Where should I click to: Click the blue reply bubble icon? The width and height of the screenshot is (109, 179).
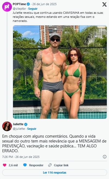pyautogui.click(x=25, y=165)
